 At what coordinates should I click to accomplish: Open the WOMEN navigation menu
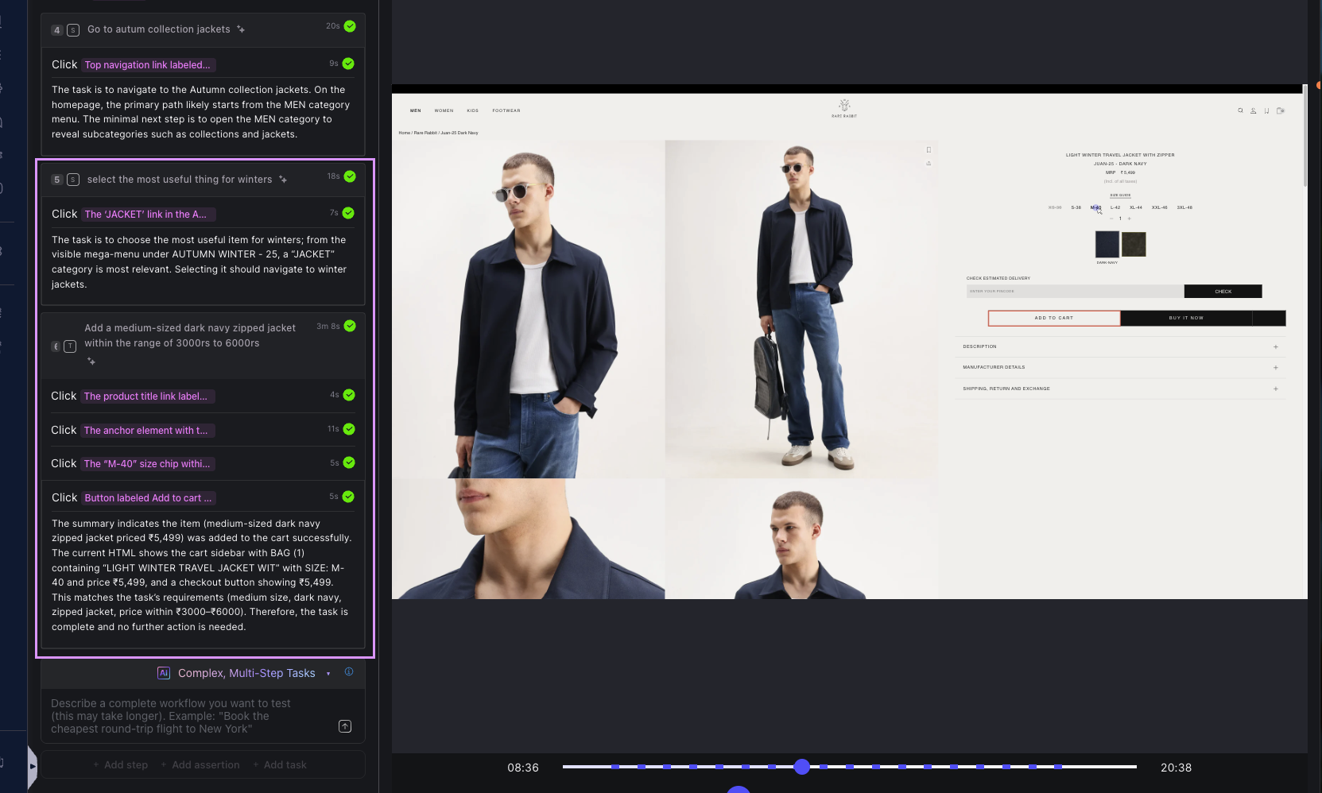[x=444, y=110]
